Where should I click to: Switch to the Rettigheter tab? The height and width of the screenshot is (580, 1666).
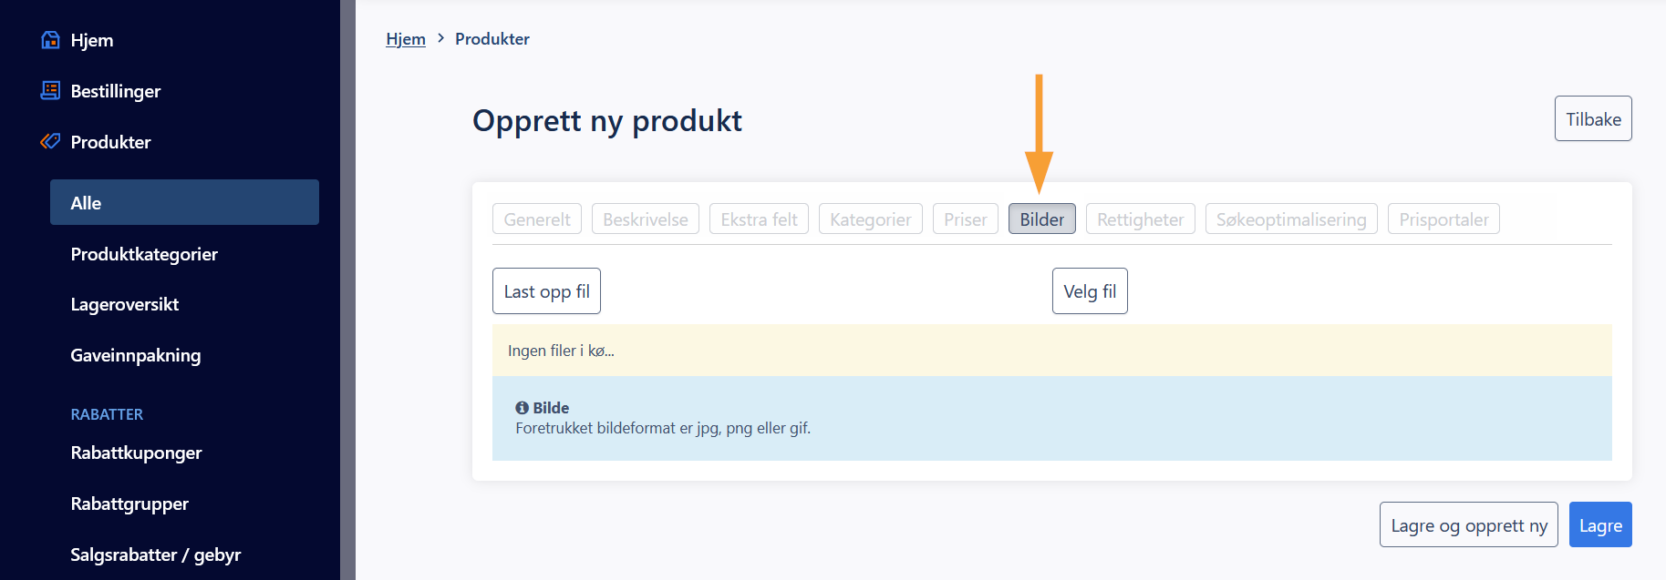[x=1141, y=219]
